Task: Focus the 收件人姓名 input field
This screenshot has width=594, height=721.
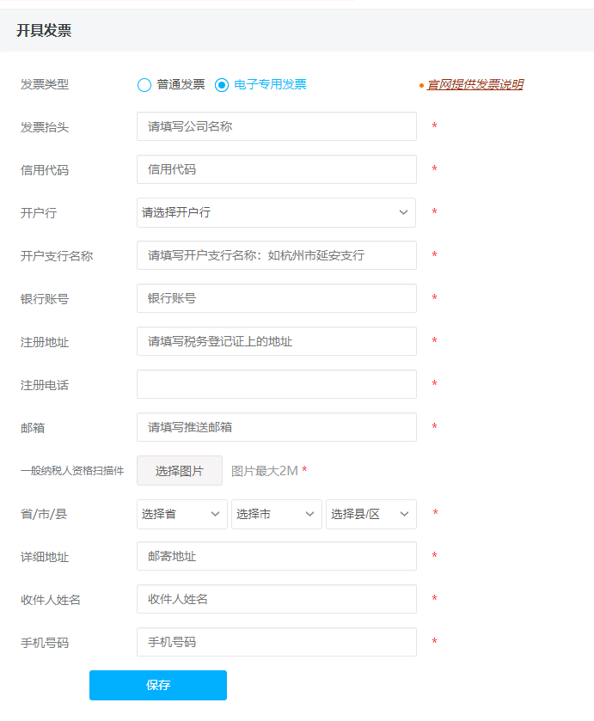Action: (277, 599)
